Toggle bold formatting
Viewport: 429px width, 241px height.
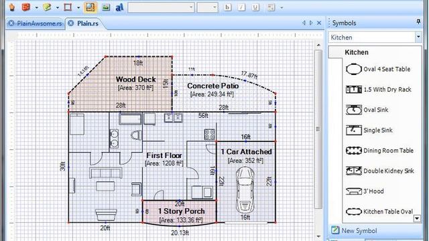pos(227,7)
